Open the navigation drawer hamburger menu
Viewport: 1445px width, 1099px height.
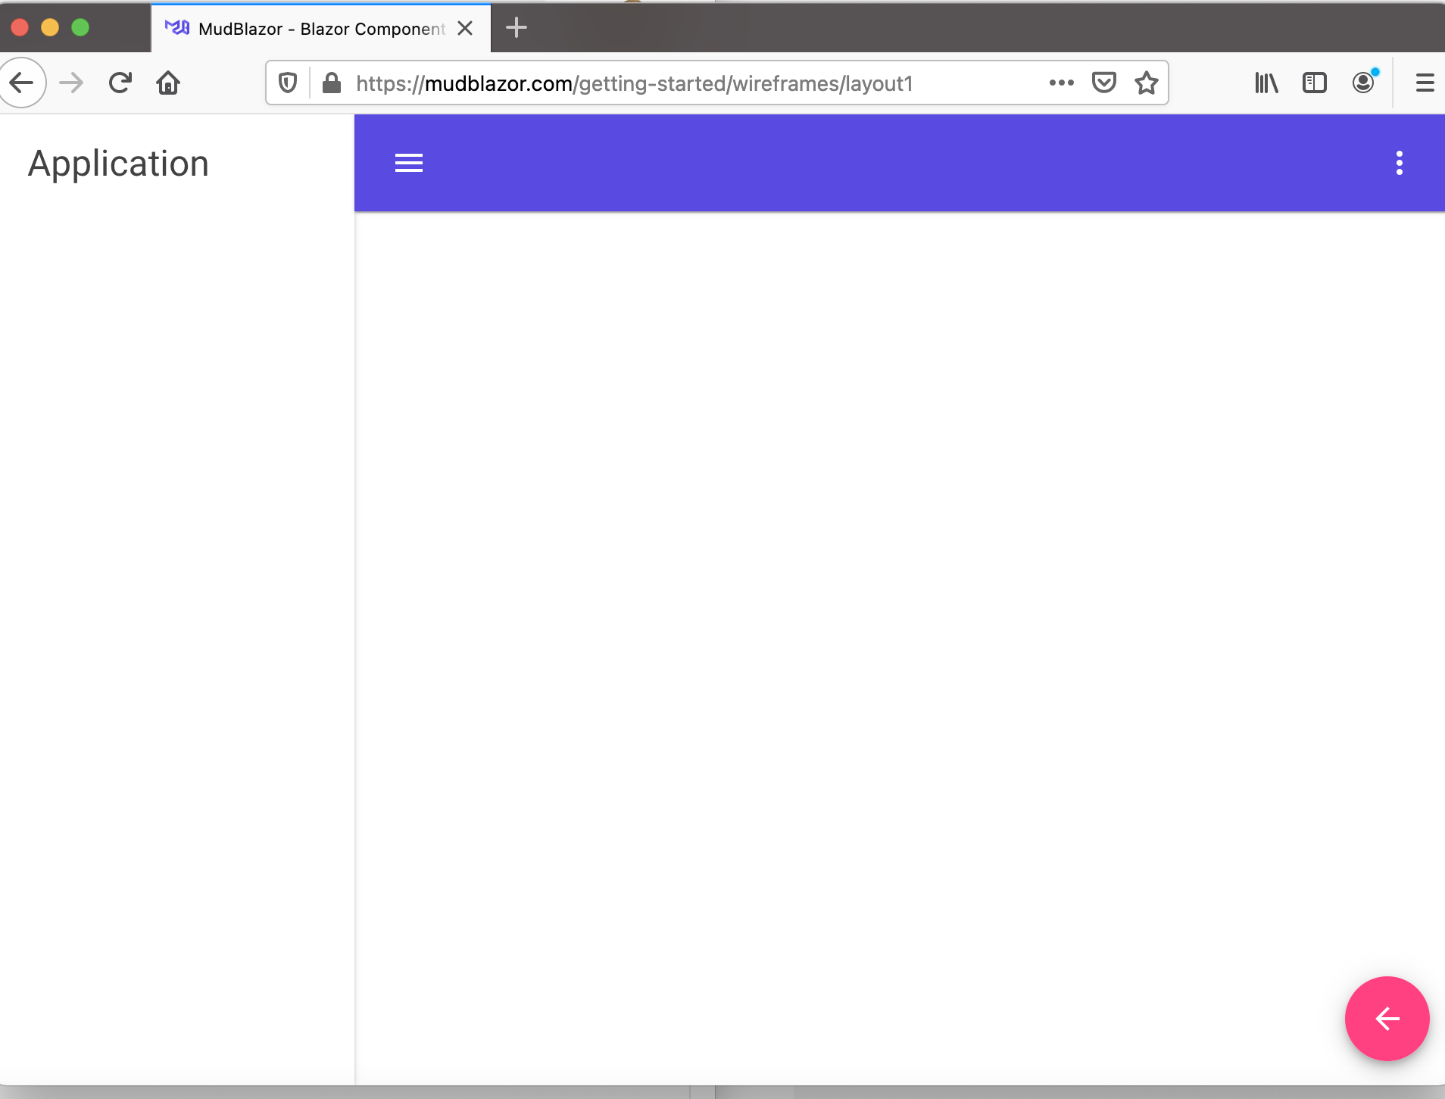coord(408,163)
